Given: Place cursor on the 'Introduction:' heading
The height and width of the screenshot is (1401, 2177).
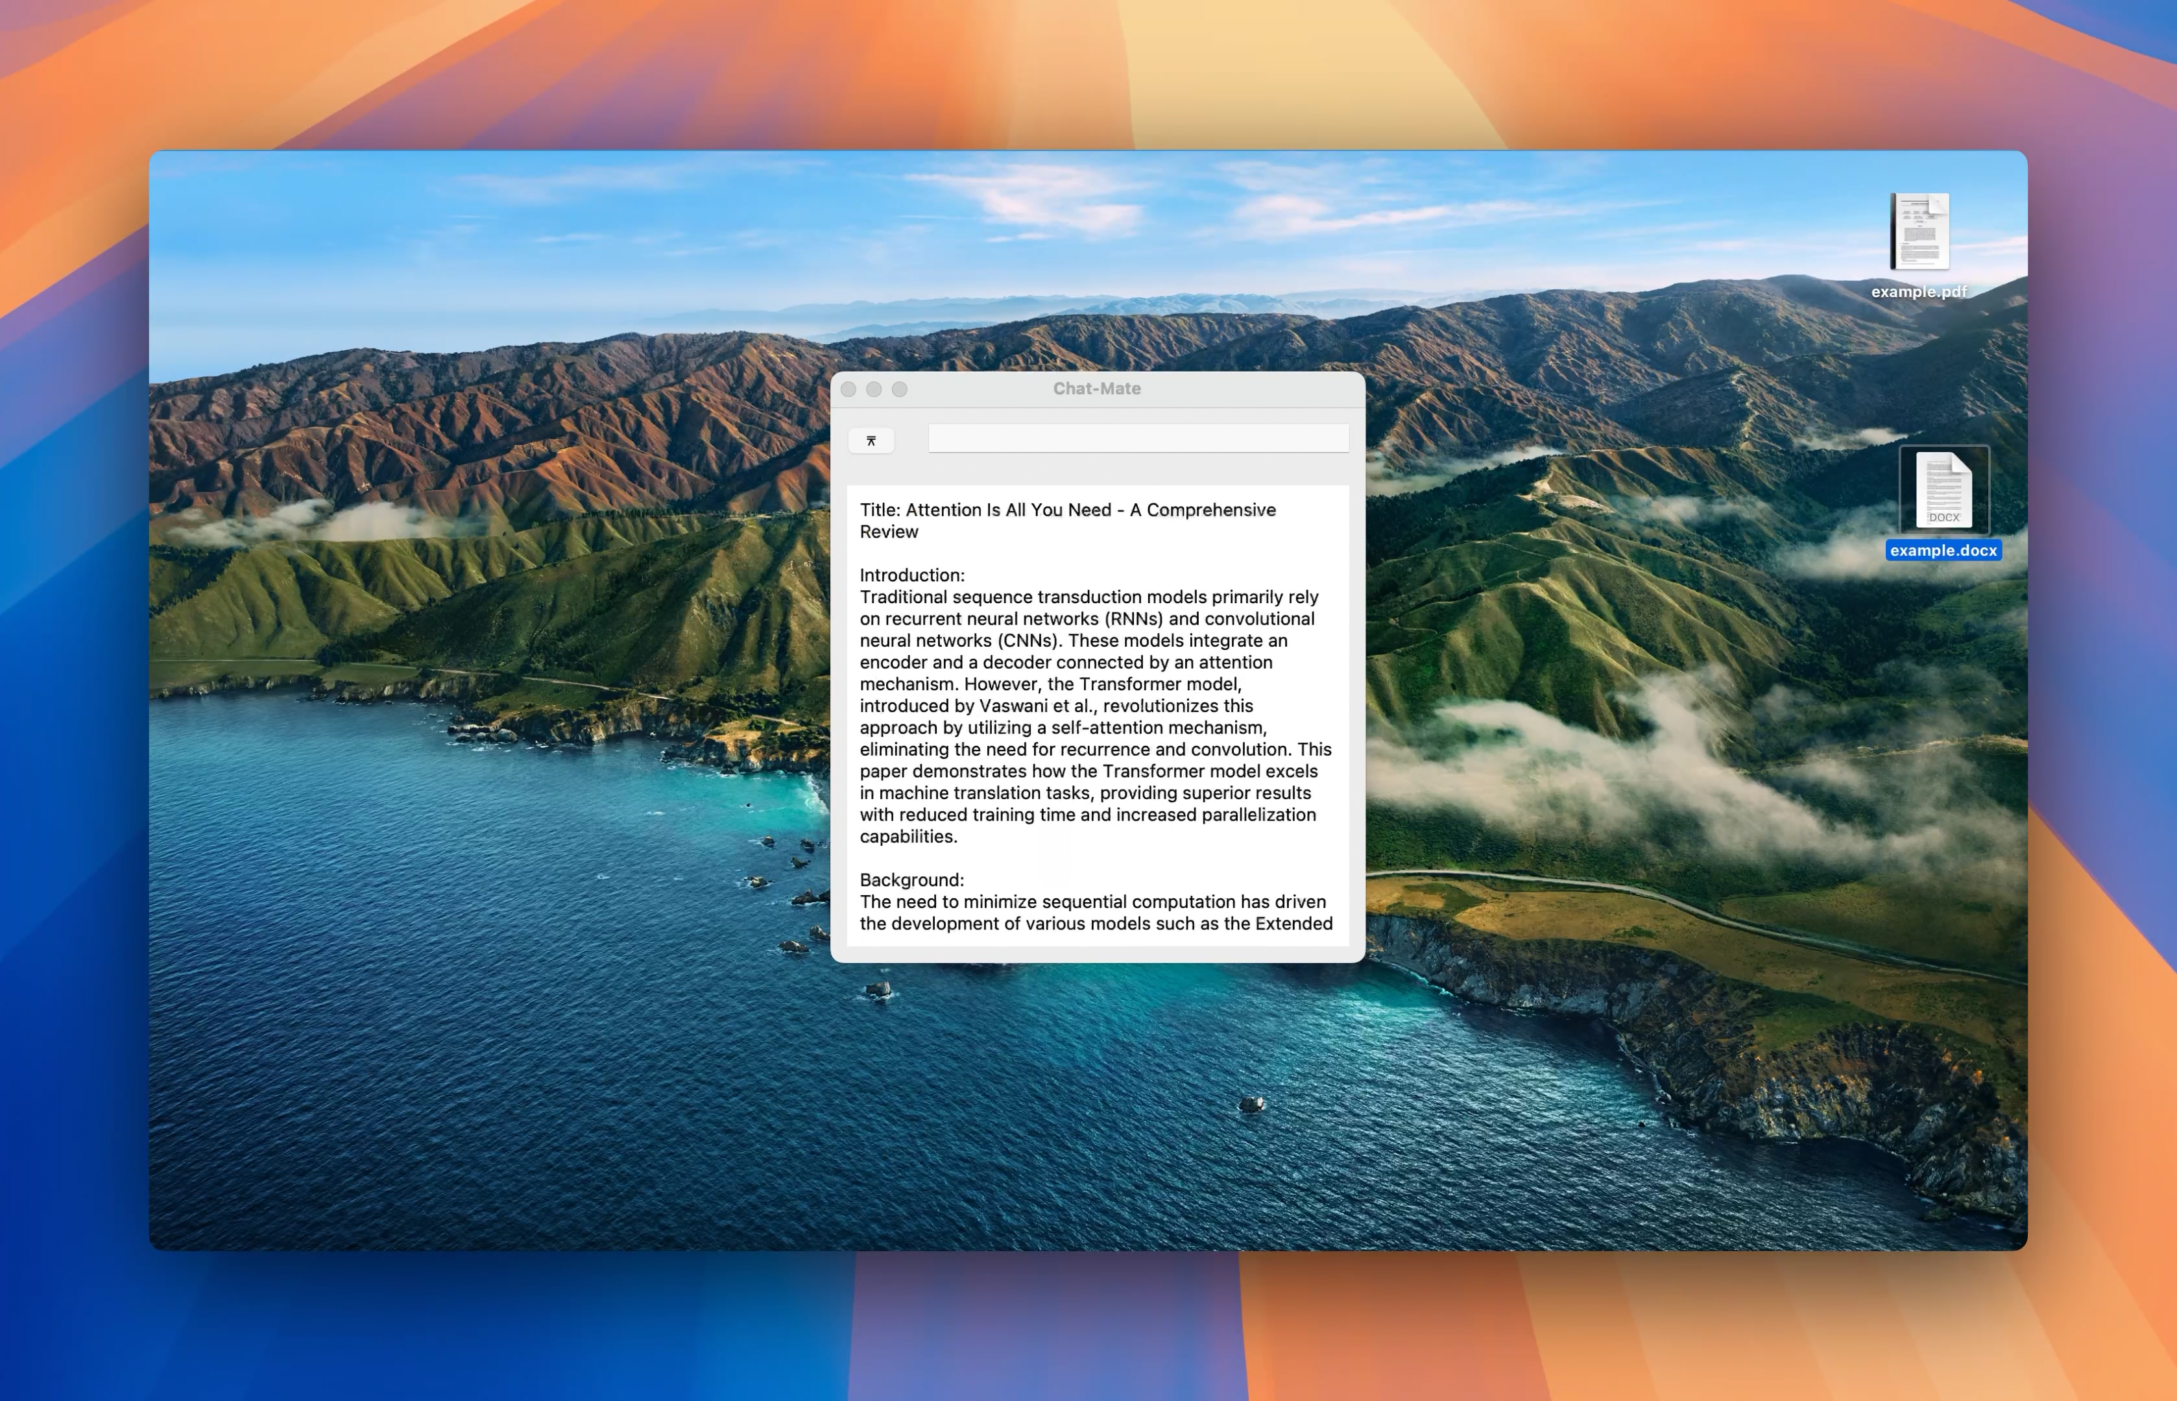Looking at the screenshot, I should pyautogui.click(x=911, y=575).
